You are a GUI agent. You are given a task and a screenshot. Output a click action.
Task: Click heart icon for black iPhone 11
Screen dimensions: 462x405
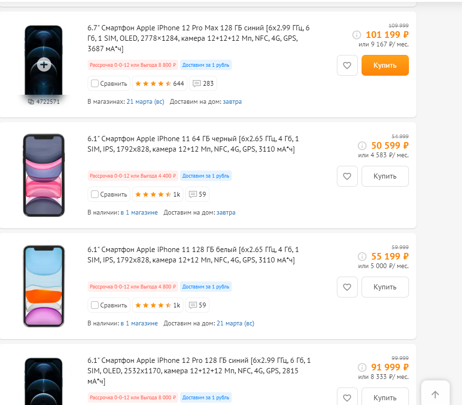(x=347, y=176)
